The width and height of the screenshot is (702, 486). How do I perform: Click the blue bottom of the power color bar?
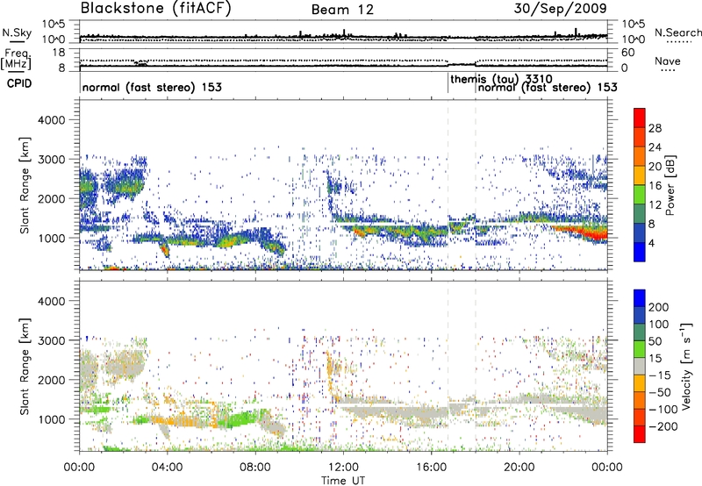point(640,252)
